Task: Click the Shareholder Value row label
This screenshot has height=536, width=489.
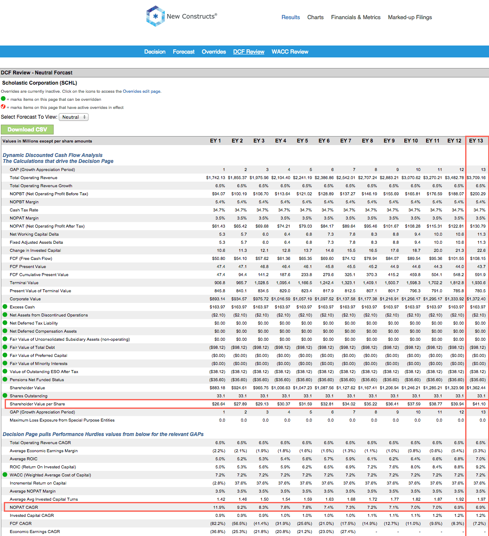Action: click(x=27, y=388)
